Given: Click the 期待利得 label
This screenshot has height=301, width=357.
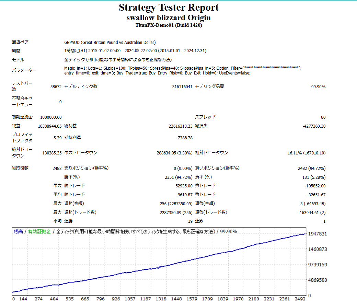Looking at the screenshot, I should tap(72, 138).
